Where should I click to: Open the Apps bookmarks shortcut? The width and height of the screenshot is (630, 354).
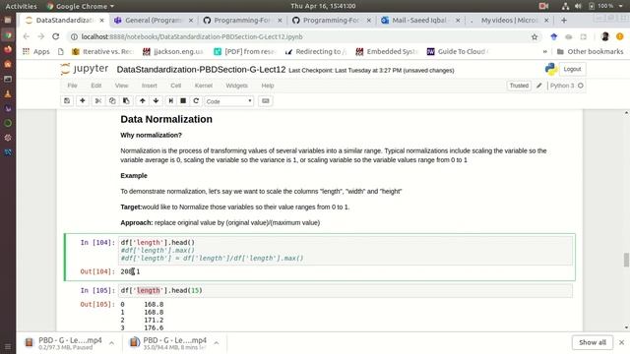point(36,51)
